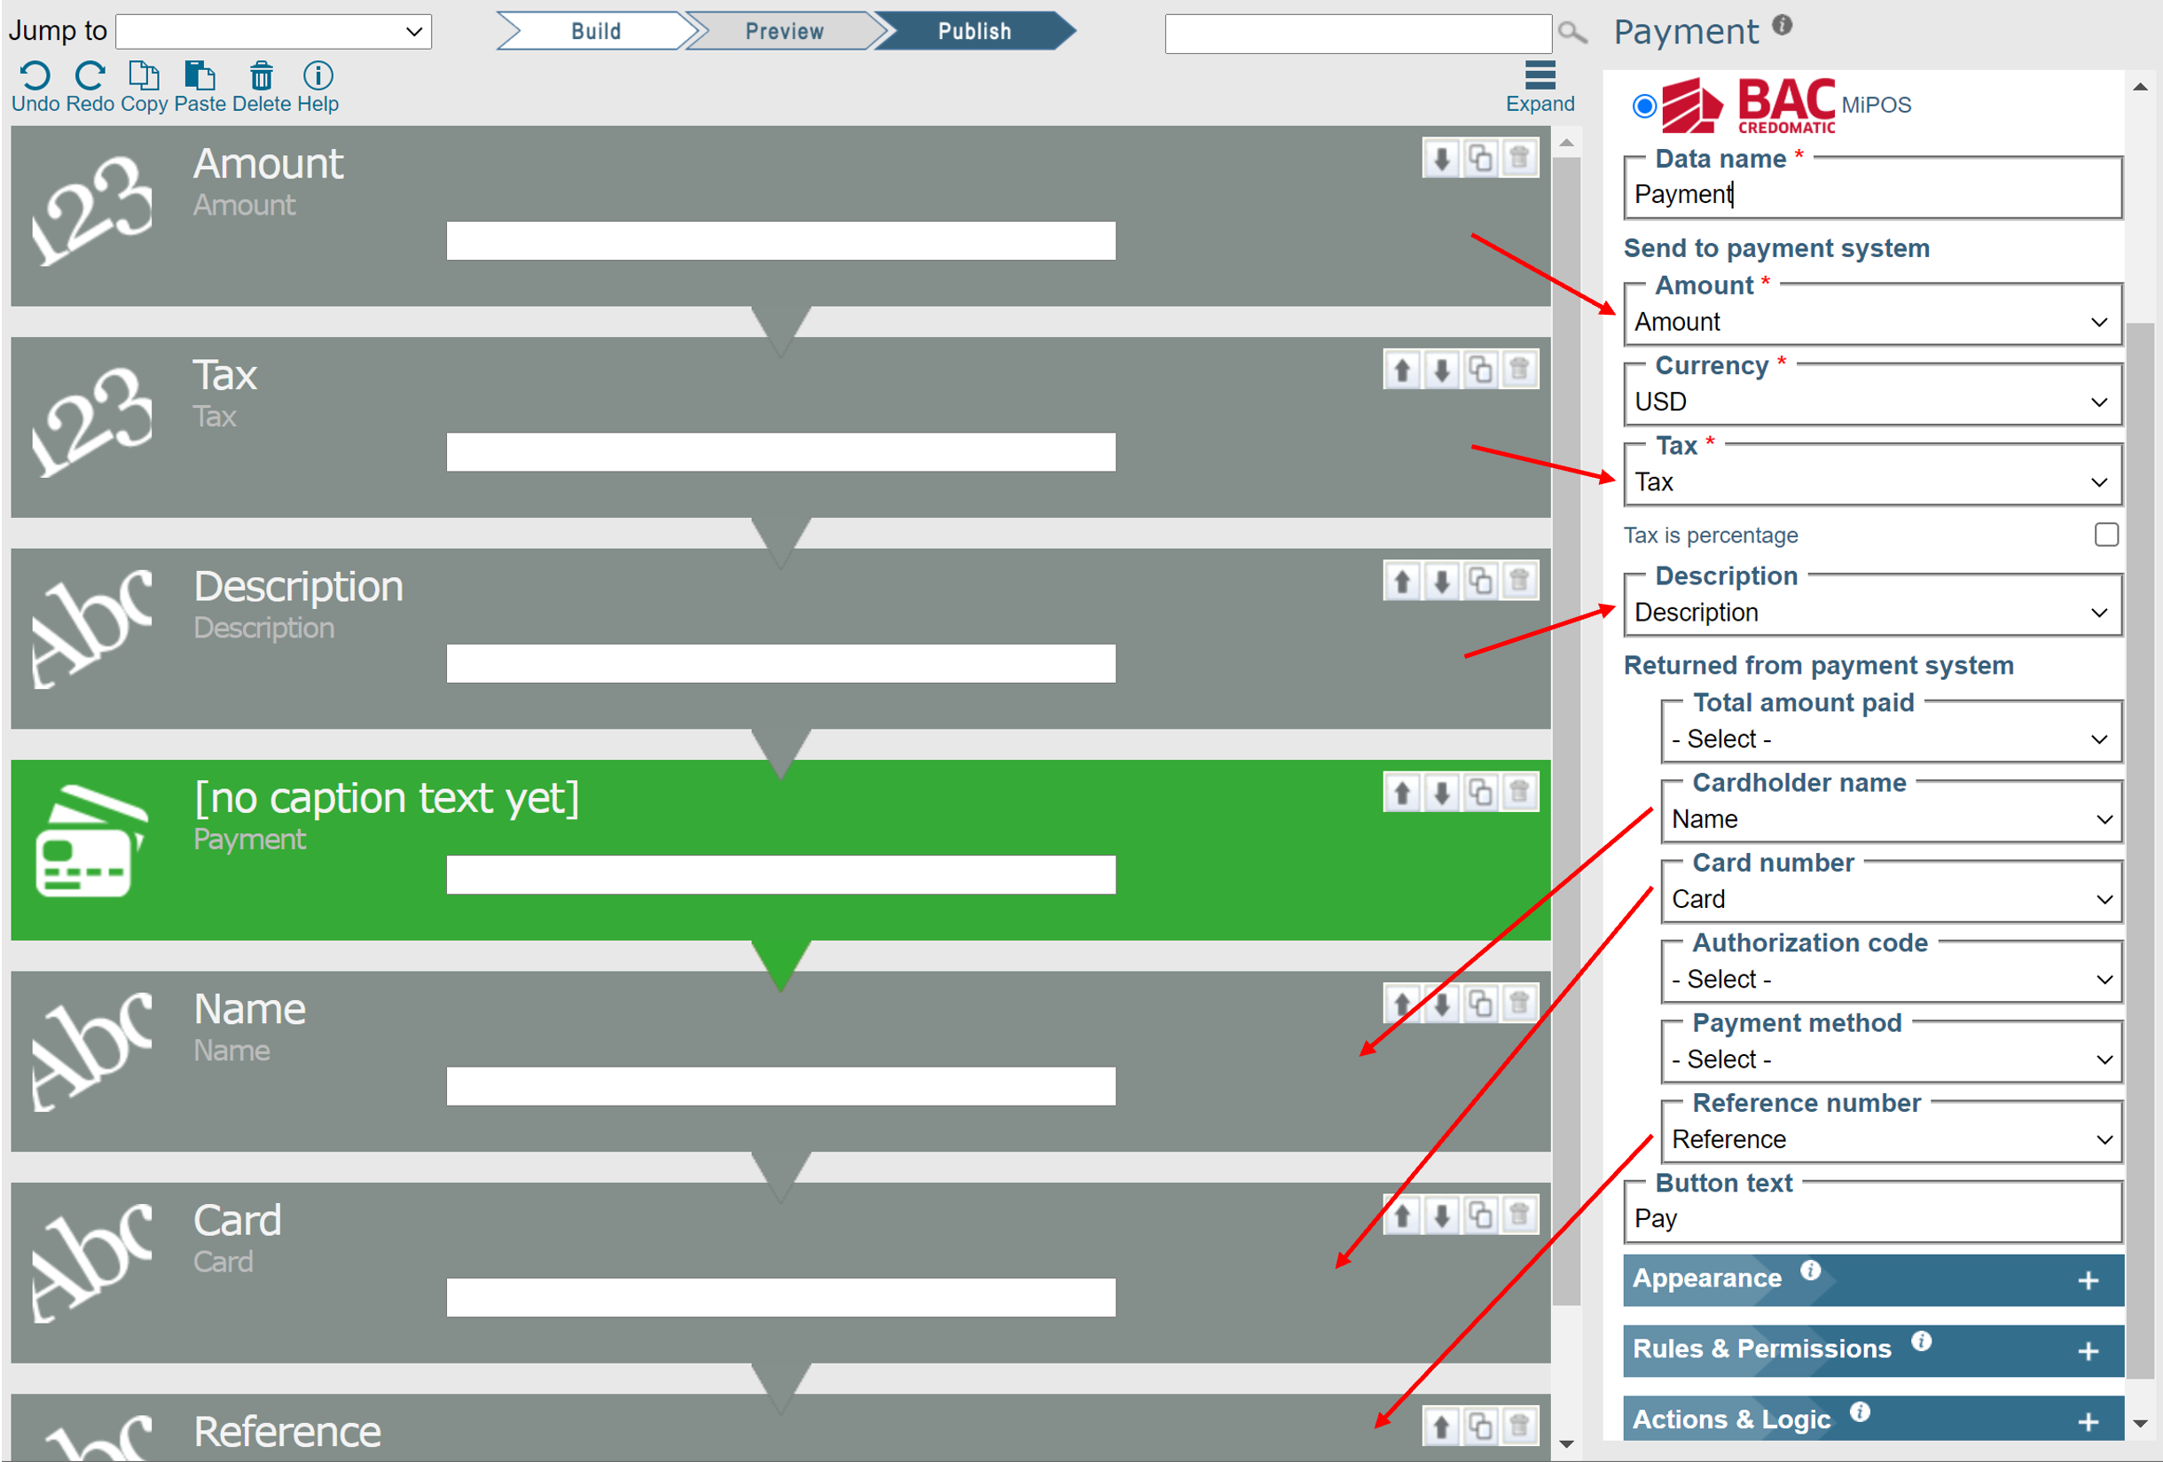Switch to the Build step
The width and height of the screenshot is (2163, 1462).
click(x=596, y=31)
